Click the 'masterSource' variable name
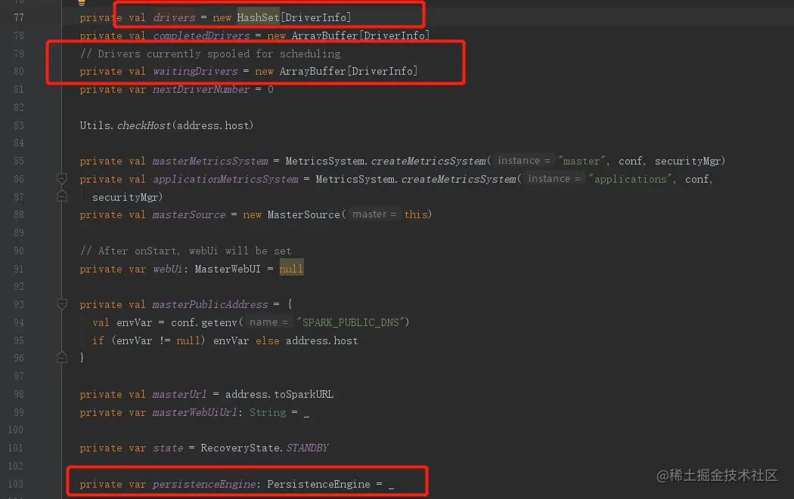 coord(189,215)
